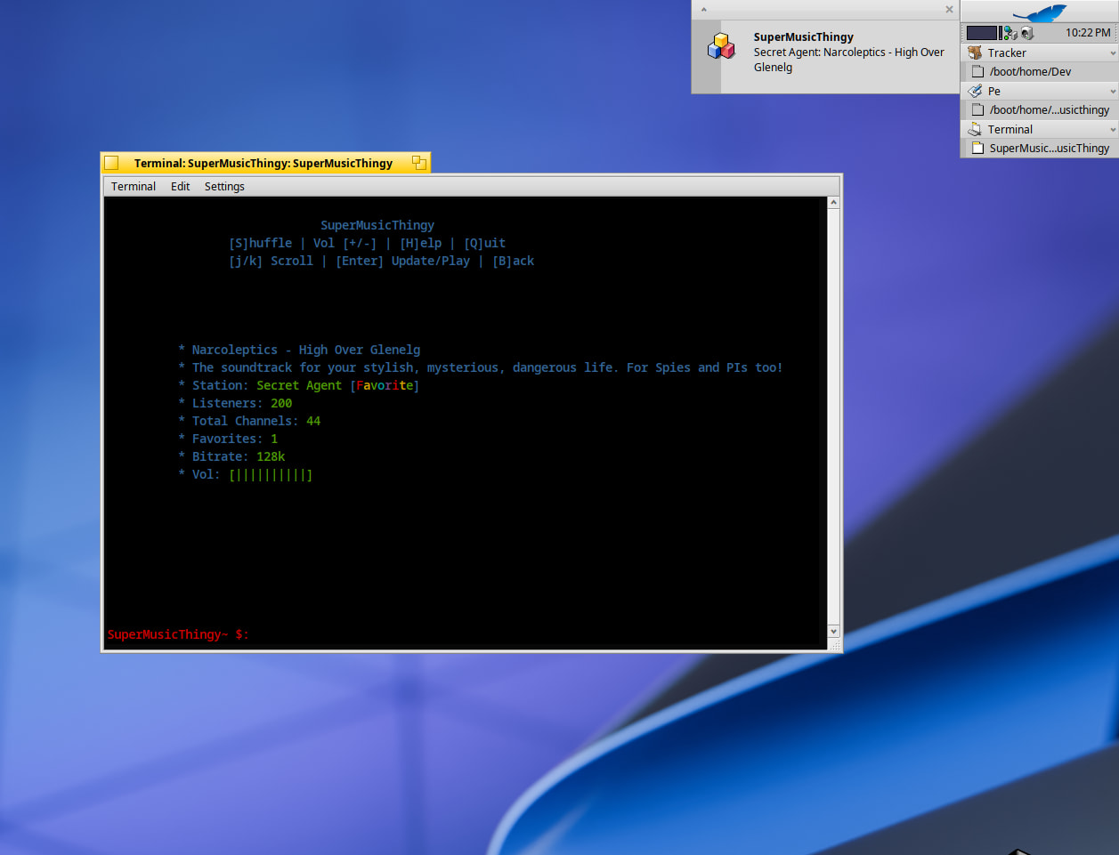
Task: Click the SuperMusicThingy notification cubes icon
Action: 721,46
